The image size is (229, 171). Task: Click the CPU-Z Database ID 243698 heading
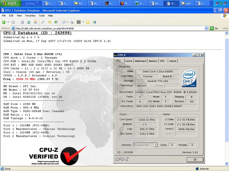click(x=37, y=33)
